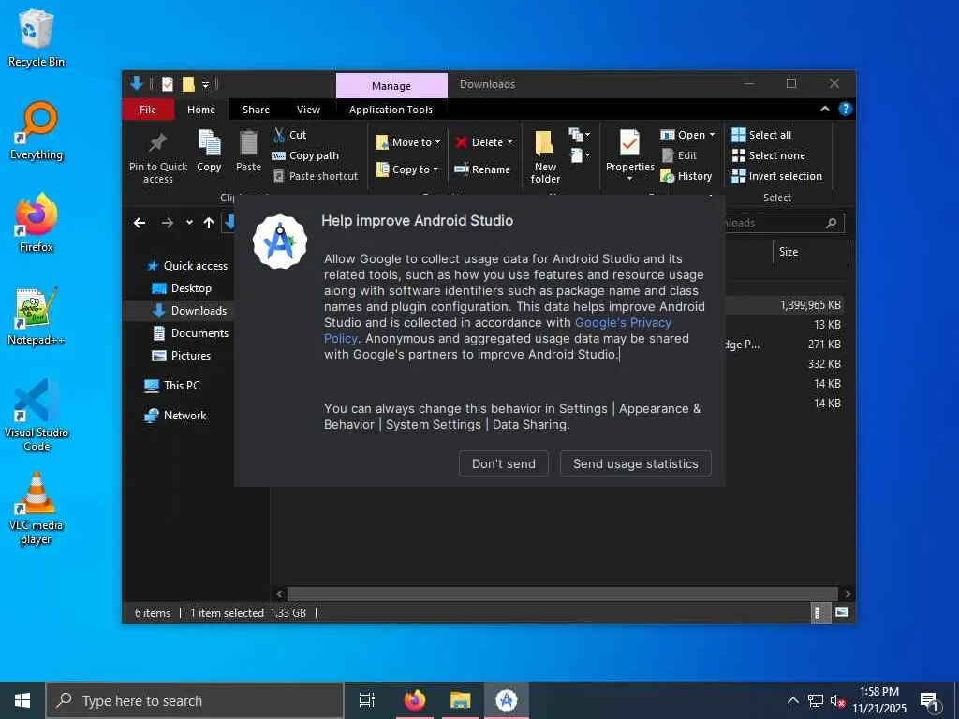
Task: Click Copy path in ribbon
Action: (305, 155)
